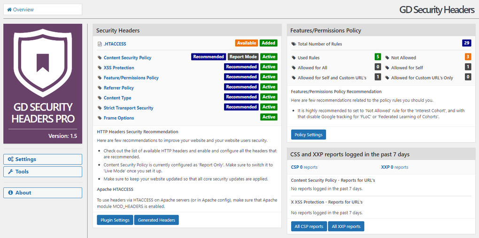Open the About menu item
The image size is (479, 238).
tap(43, 193)
